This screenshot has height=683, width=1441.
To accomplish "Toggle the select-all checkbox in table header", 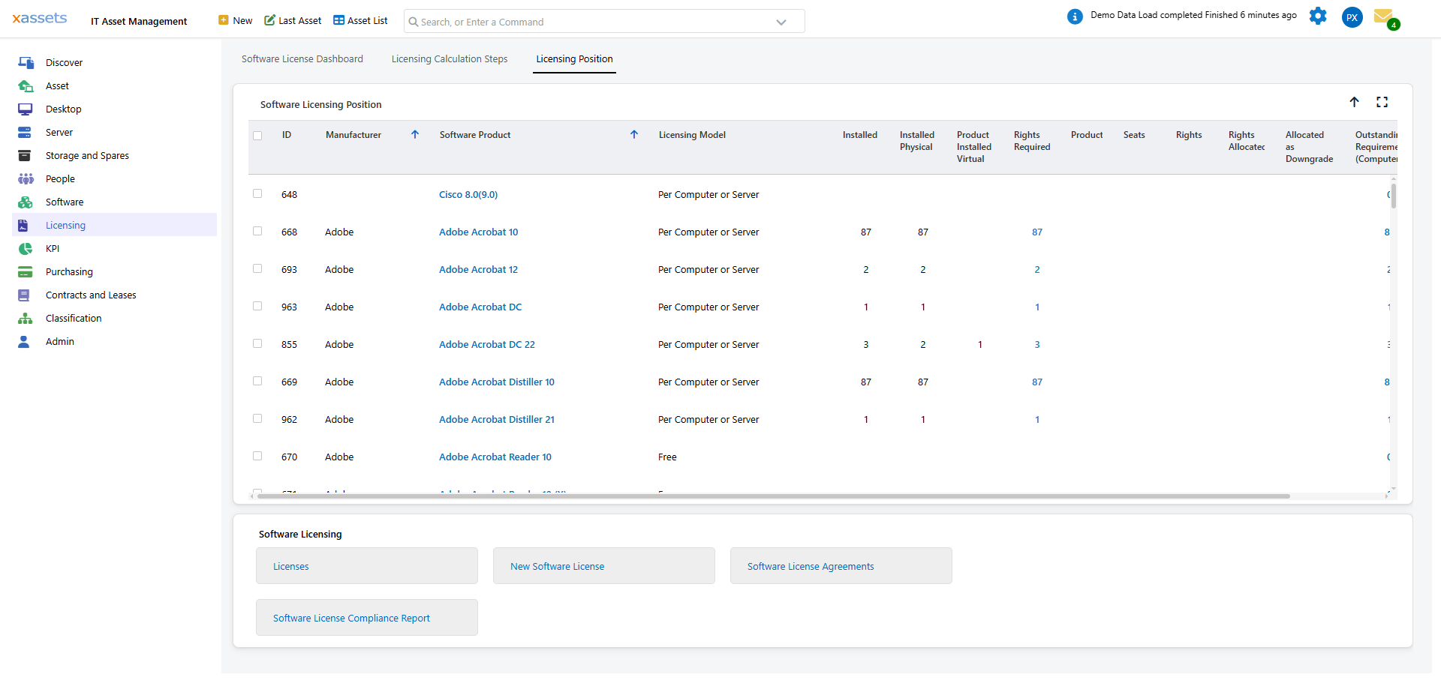I will (257, 136).
